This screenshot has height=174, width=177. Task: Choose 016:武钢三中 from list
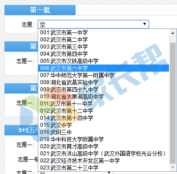pyautogui.click(x=104, y=132)
